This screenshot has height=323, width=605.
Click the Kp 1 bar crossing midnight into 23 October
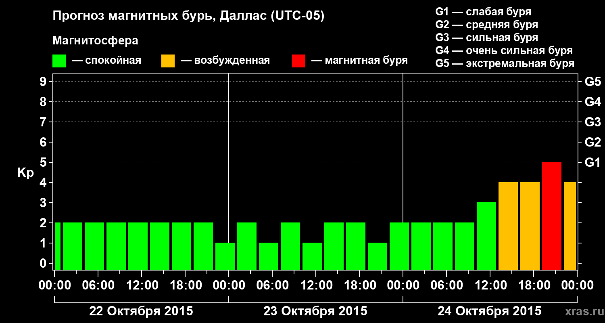coord(225,256)
